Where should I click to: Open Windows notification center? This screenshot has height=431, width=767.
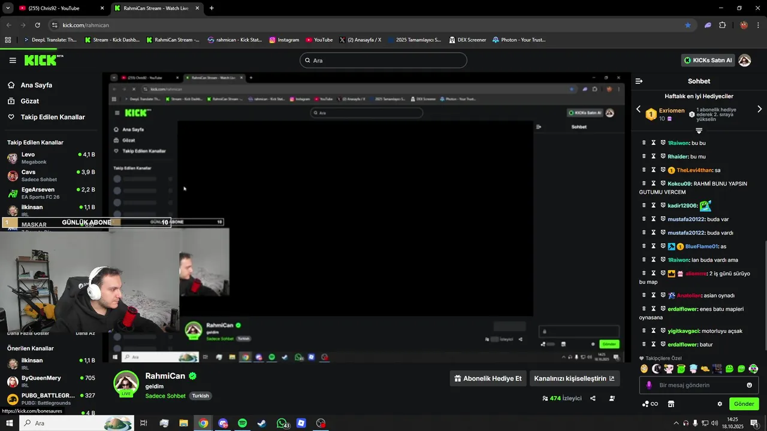click(754, 423)
